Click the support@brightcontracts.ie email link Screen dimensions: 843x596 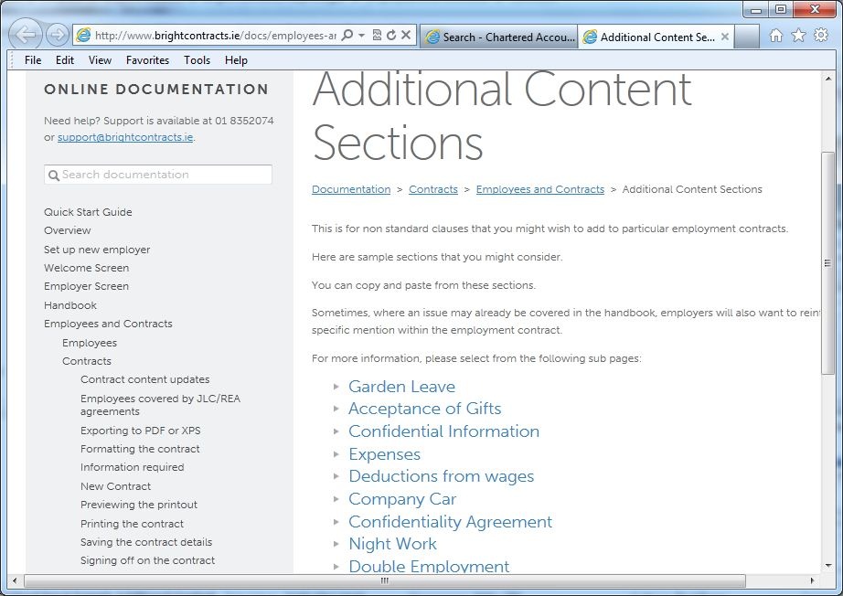[x=125, y=137]
